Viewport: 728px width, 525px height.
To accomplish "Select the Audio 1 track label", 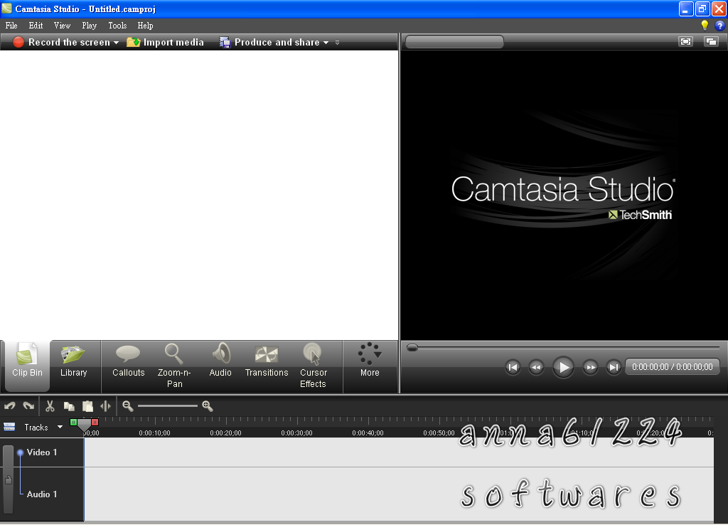I will 42,494.
